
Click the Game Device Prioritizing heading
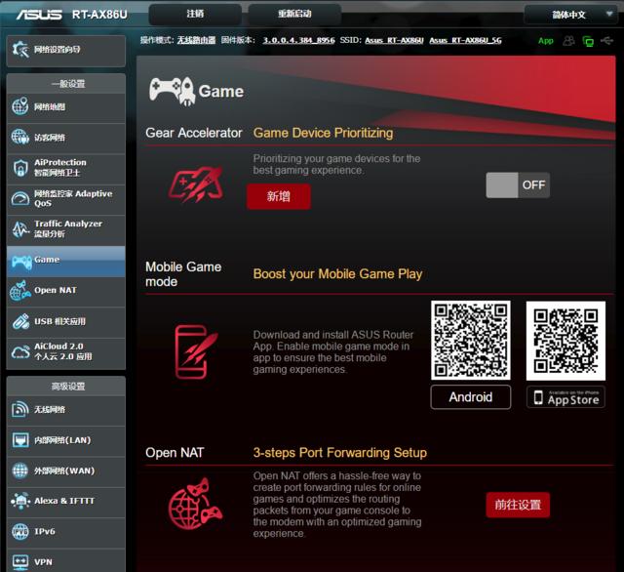point(323,133)
